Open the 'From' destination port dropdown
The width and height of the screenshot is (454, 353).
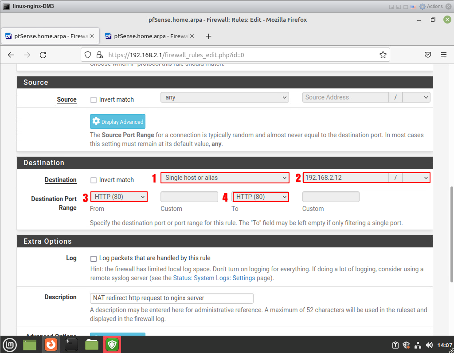(x=119, y=197)
